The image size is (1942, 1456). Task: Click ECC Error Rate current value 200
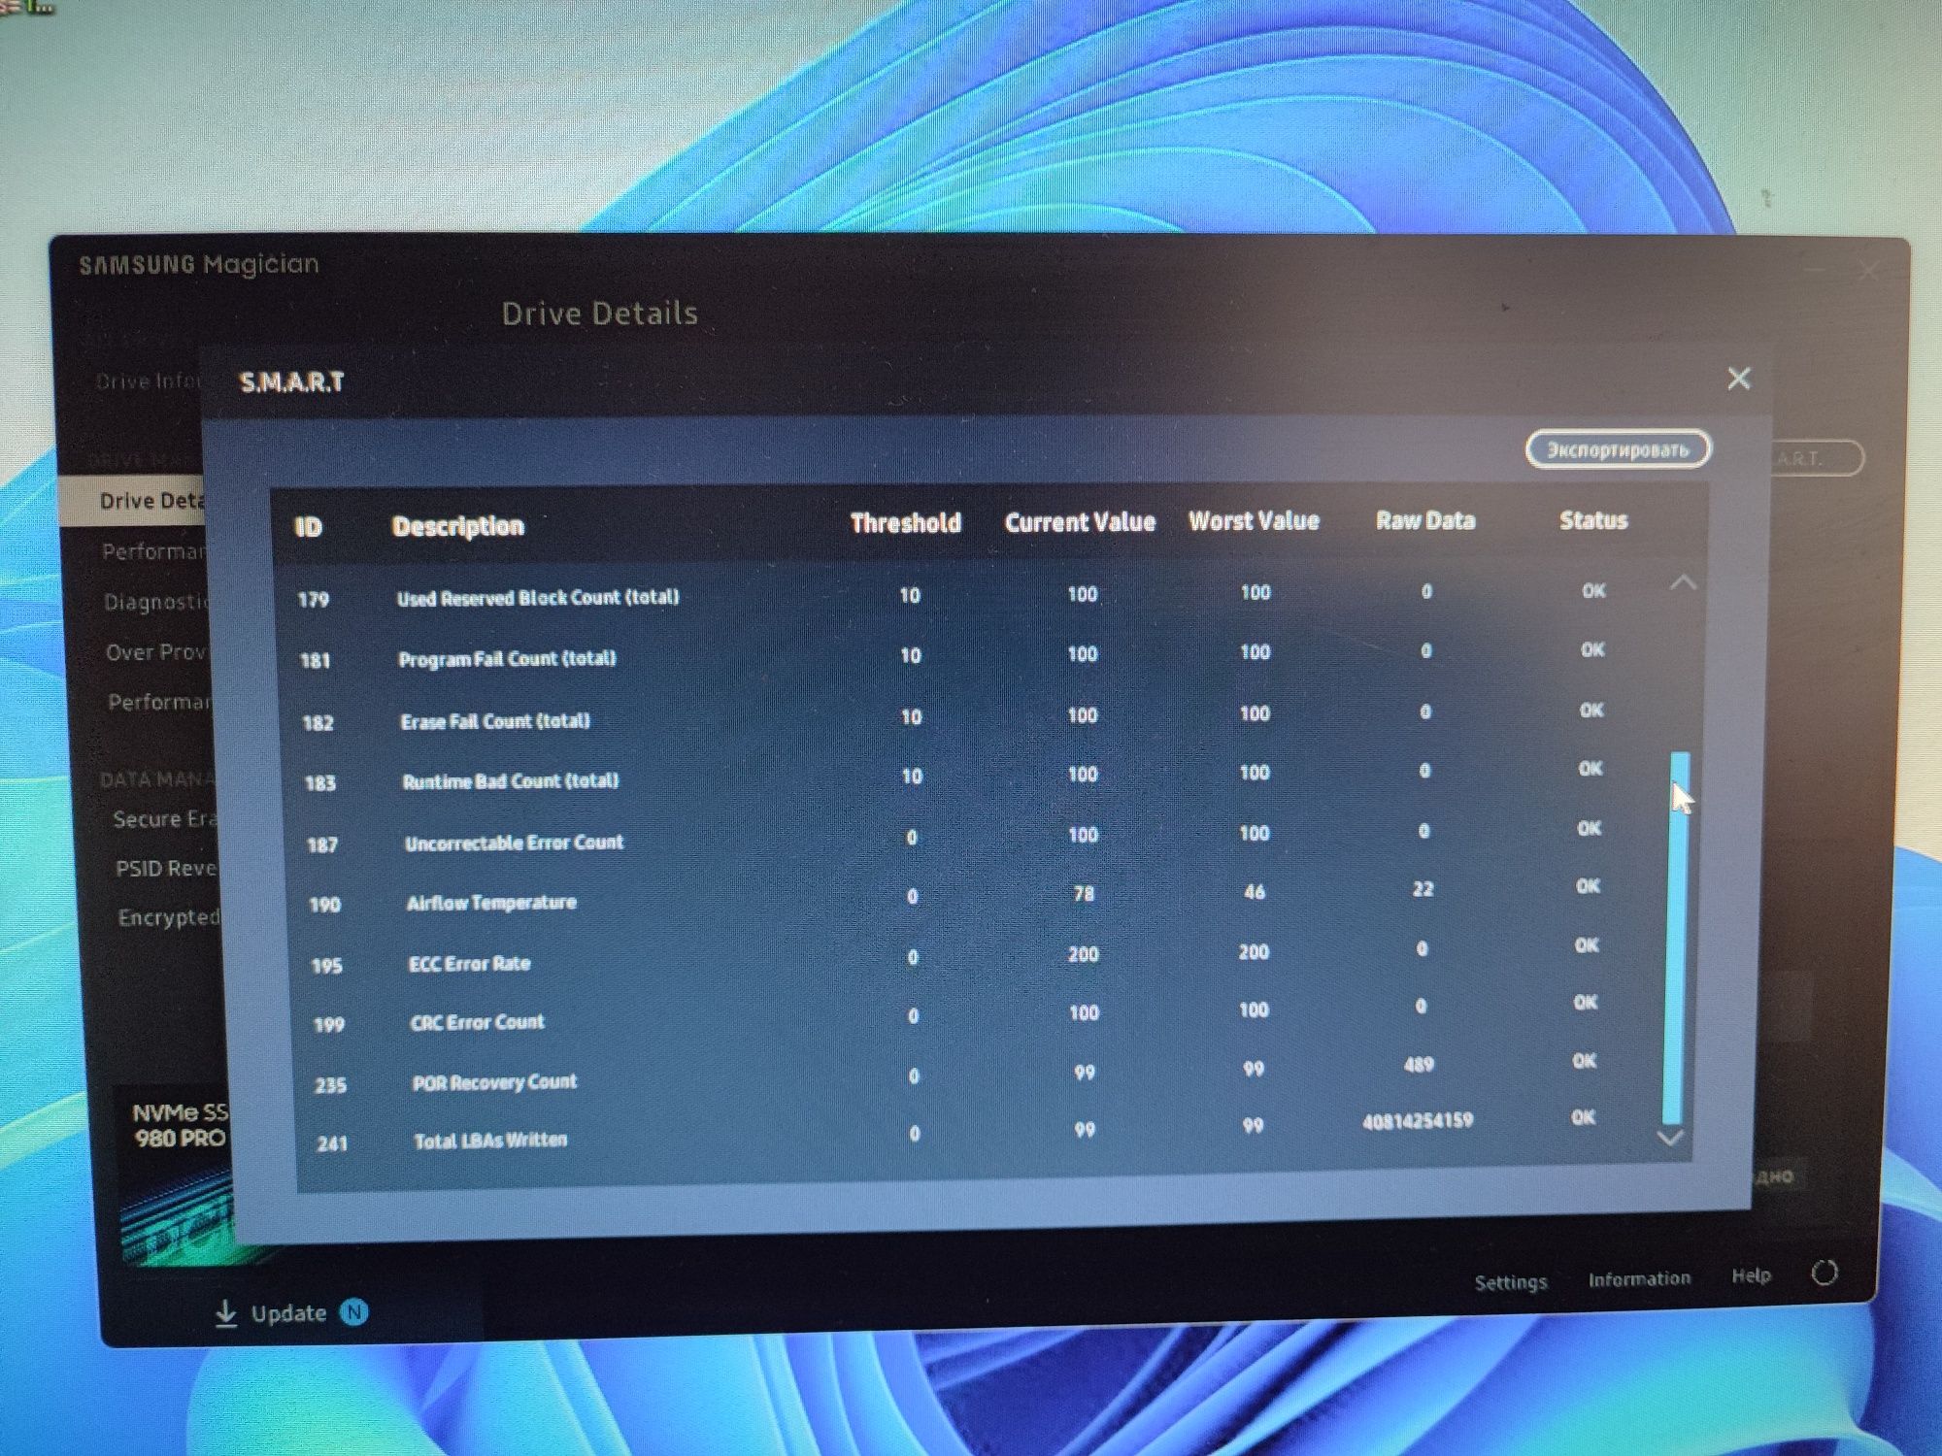1084,954
